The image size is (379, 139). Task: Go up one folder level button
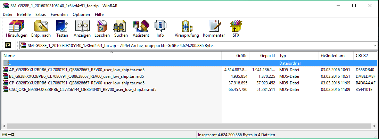coord(8,45)
